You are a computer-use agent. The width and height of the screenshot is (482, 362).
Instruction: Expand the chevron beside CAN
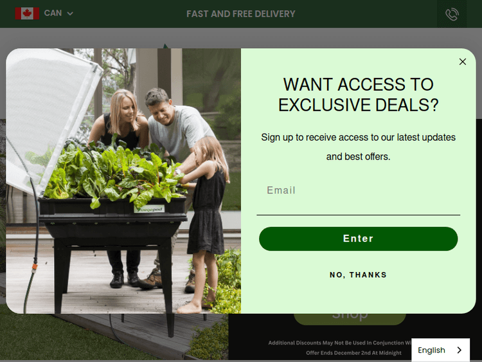click(70, 14)
